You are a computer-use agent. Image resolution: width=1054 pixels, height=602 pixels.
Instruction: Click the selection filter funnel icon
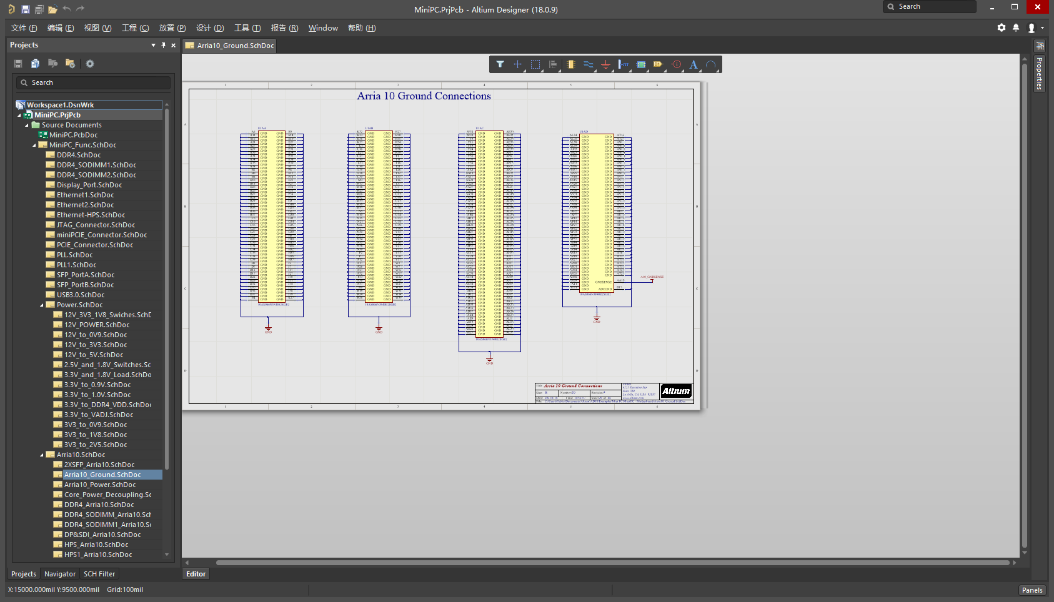(500, 64)
